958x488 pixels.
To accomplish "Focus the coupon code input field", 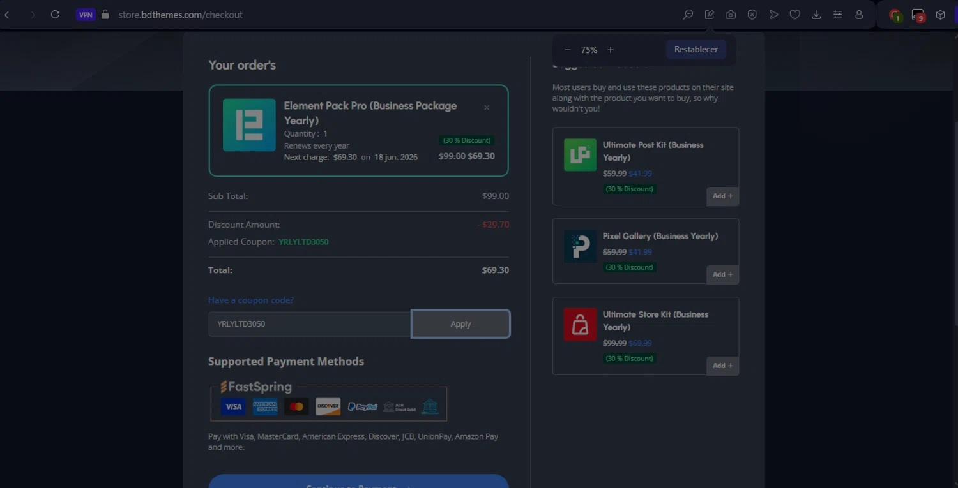I will (x=310, y=323).
